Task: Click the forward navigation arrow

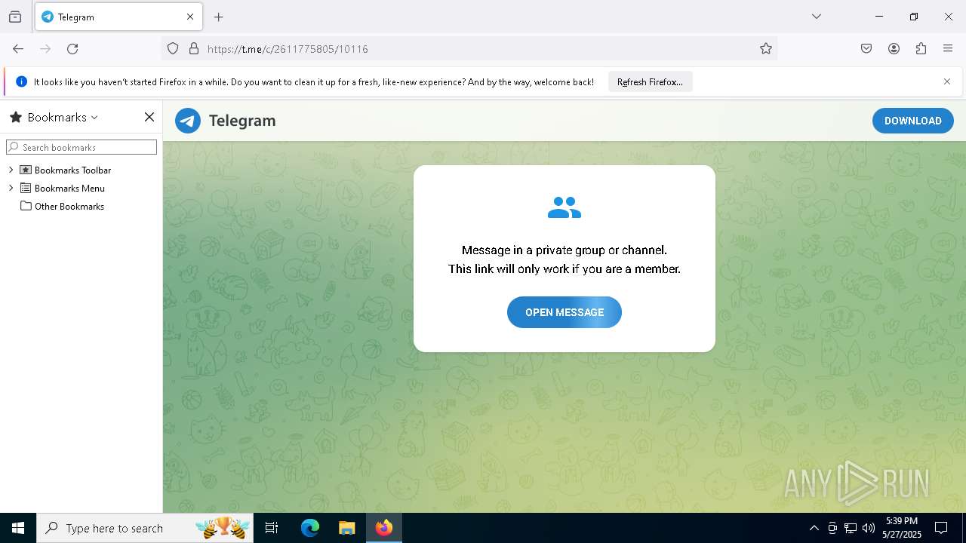Action: point(45,49)
